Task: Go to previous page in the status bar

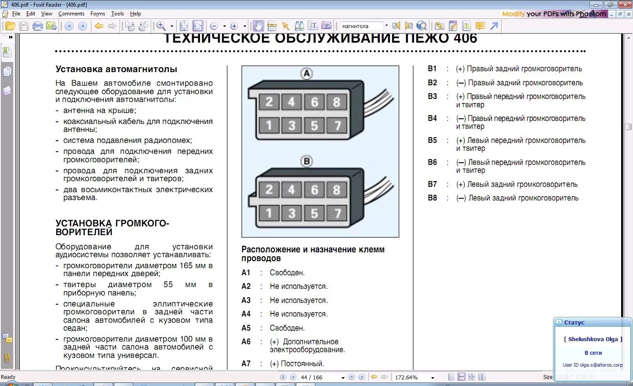Action: (293, 377)
